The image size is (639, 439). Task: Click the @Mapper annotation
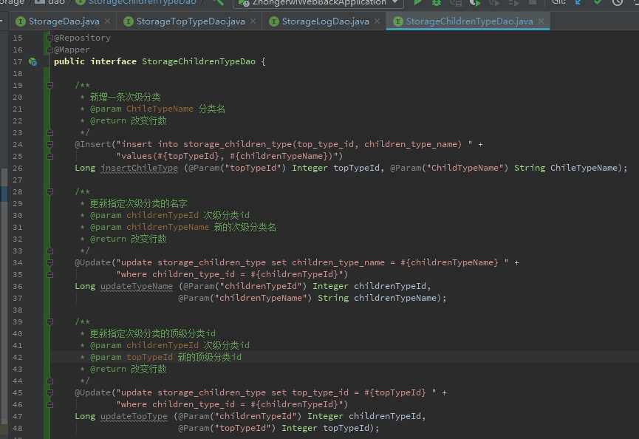(72, 50)
